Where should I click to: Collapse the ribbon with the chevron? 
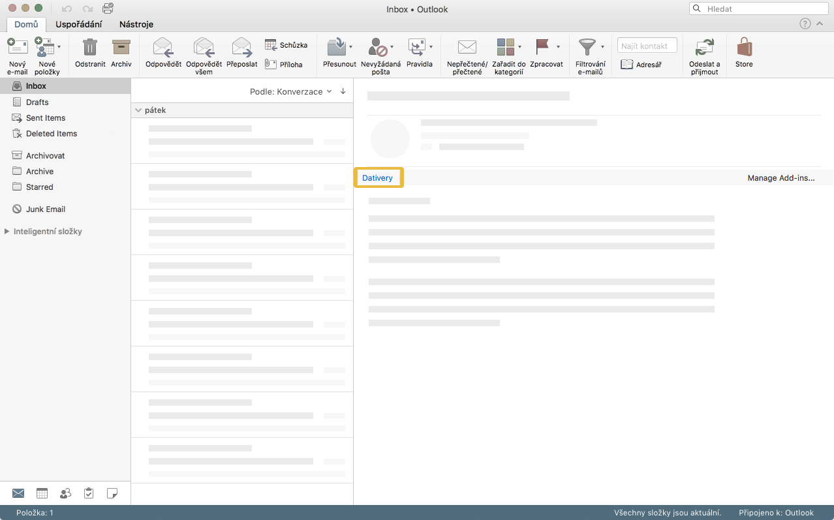(x=820, y=23)
